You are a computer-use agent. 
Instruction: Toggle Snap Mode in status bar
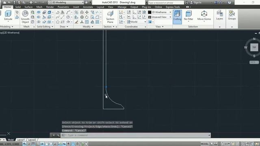pos(29,144)
